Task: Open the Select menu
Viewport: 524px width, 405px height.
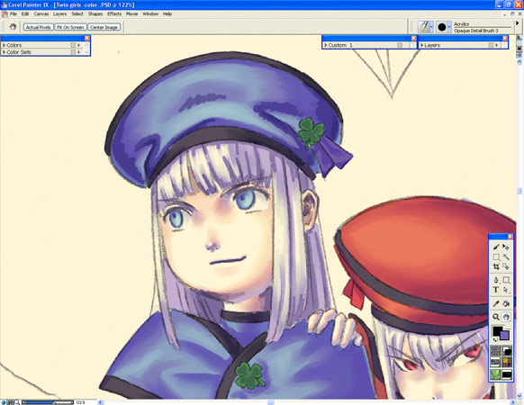Action: (x=77, y=14)
